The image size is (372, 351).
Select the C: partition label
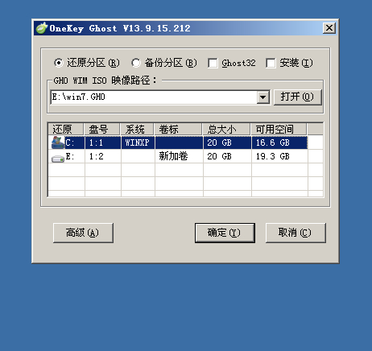coord(69,142)
